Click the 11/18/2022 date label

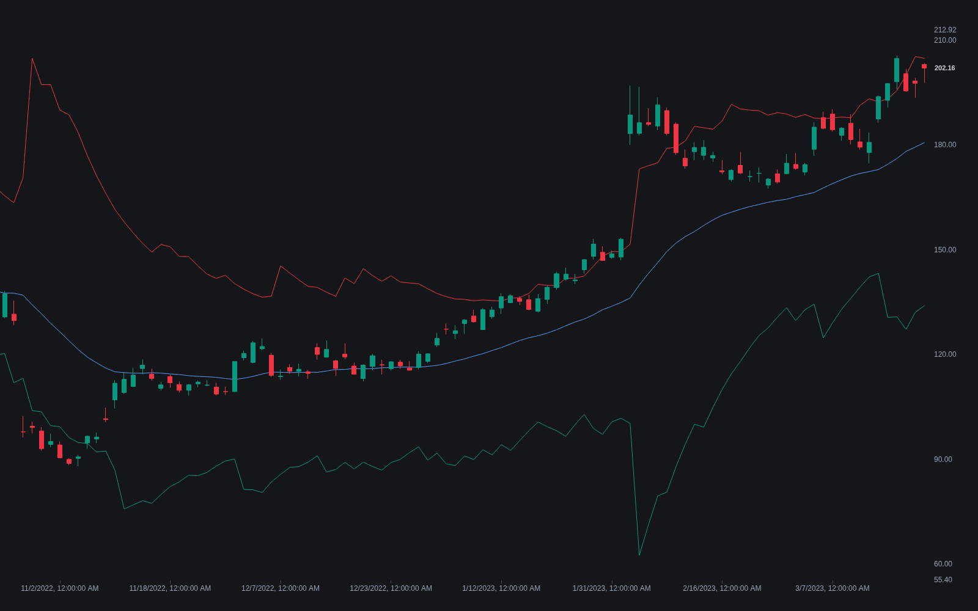(x=170, y=588)
